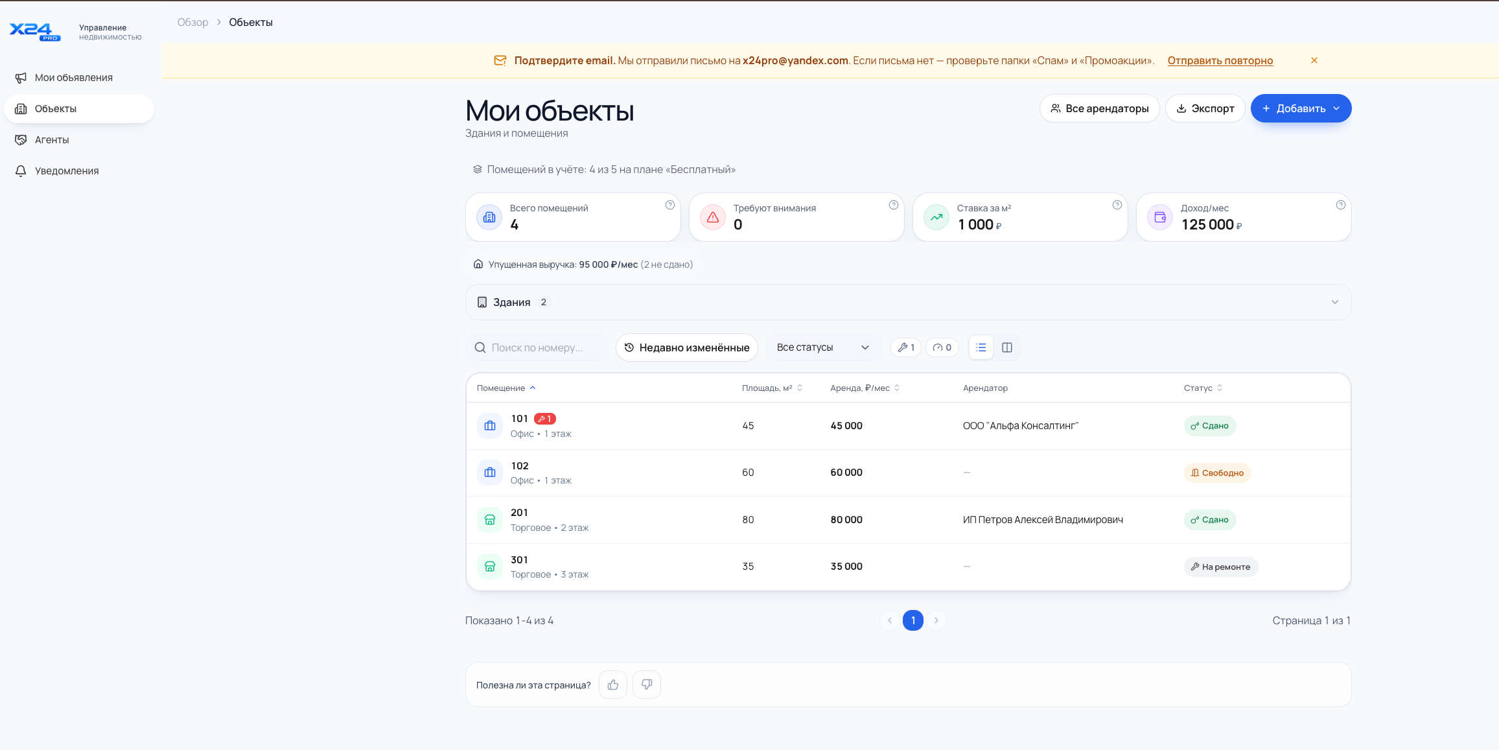
Task: Open the Добавить dropdown button
Action: tap(1301, 108)
